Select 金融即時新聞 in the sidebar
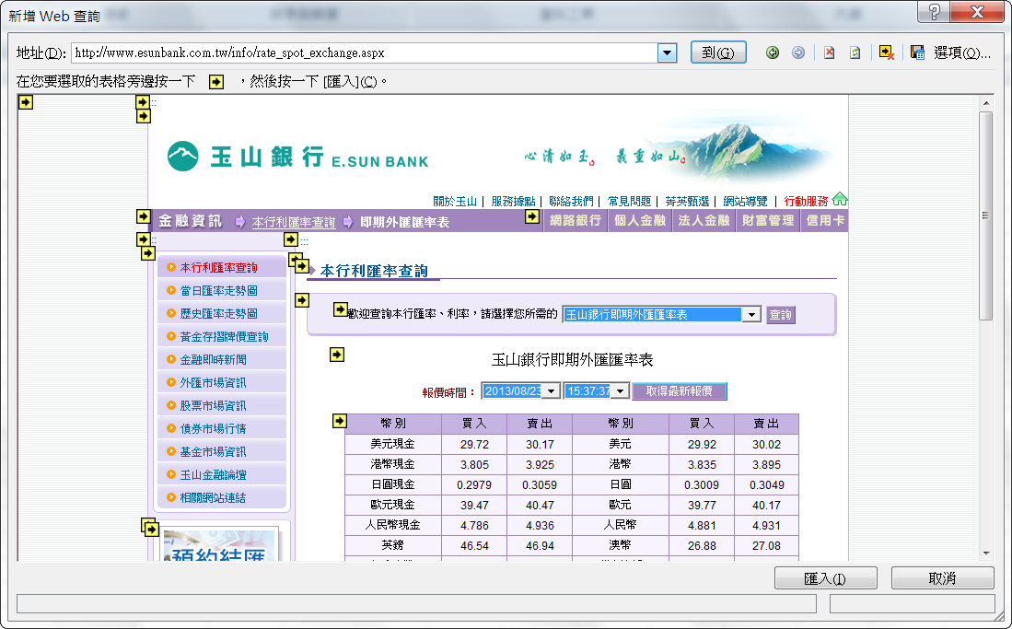The height and width of the screenshot is (629, 1012). [221, 360]
